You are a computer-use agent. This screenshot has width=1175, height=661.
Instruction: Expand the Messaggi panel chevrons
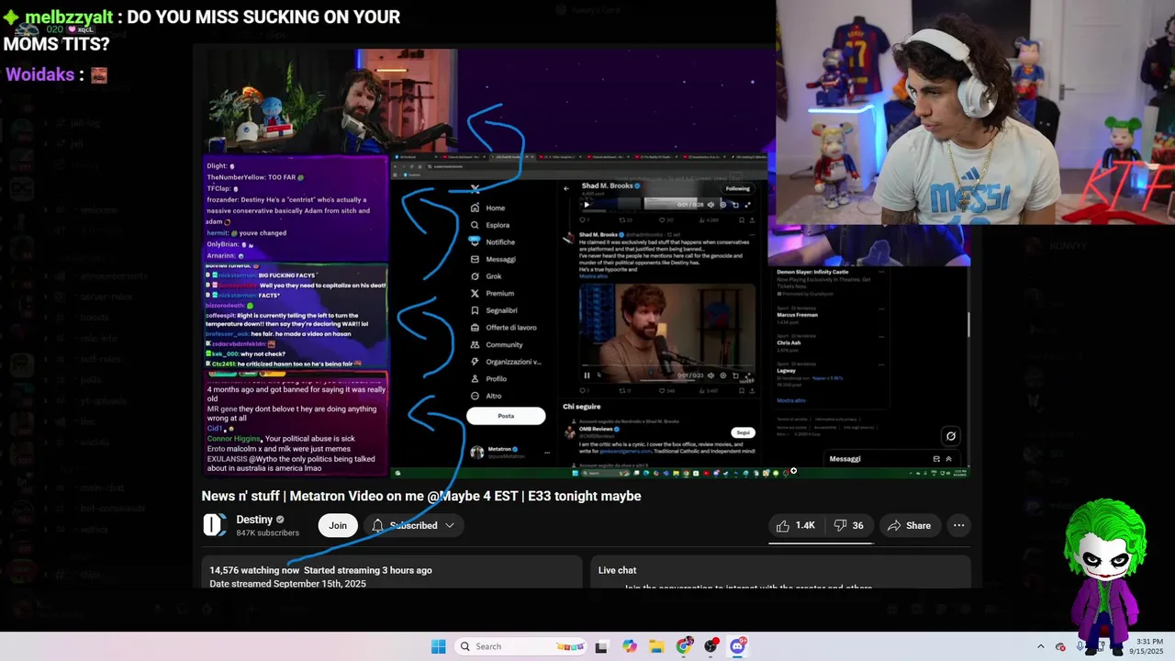[948, 459]
